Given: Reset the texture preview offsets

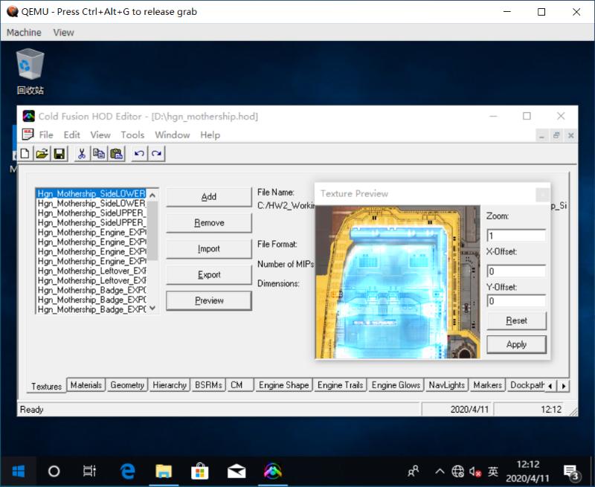Looking at the screenshot, I should click(x=516, y=320).
